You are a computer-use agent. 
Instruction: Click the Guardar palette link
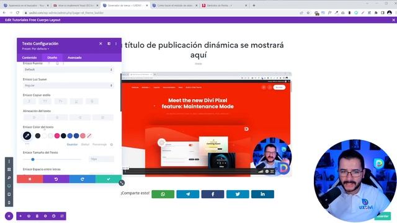point(72,144)
